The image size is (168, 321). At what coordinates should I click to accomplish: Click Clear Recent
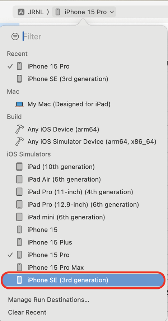(x=27, y=312)
